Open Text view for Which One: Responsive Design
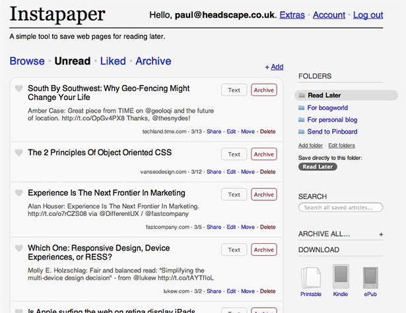The width and height of the screenshot is (406, 313). point(234,250)
